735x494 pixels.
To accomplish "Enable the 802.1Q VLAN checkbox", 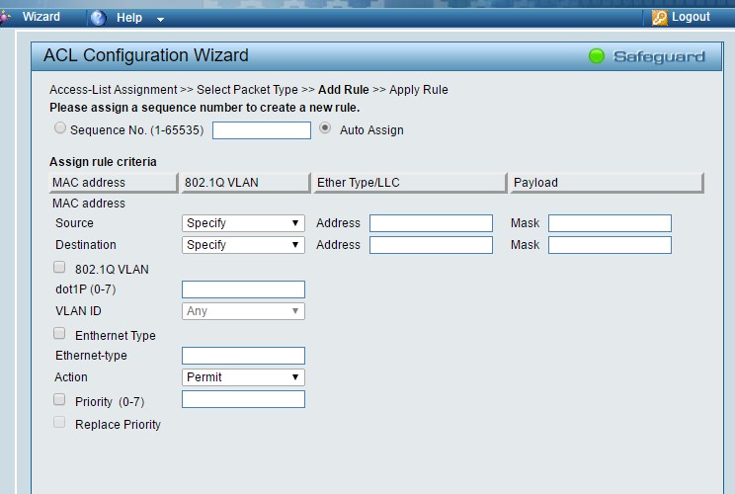I will pyautogui.click(x=59, y=268).
